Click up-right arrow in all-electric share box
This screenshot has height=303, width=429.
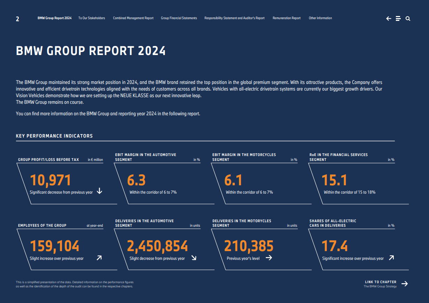tap(391, 258)
